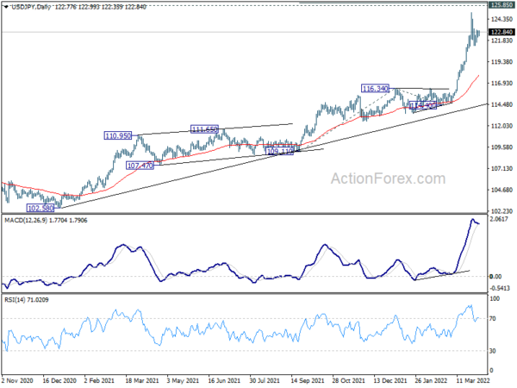The image size is (517, 388).
Task: Click the current price tag 122.840
Action: pyautogui.click(x=501, y=32)
